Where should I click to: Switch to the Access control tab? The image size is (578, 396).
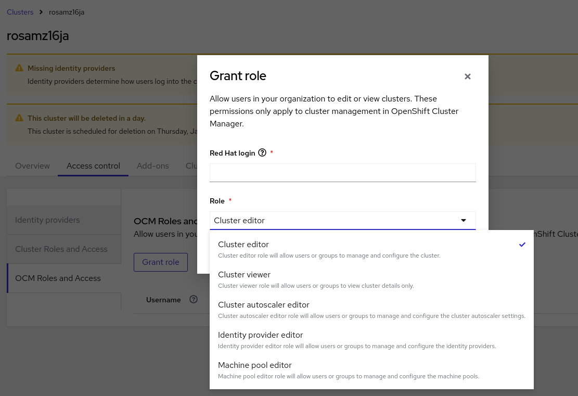point(93,166)
